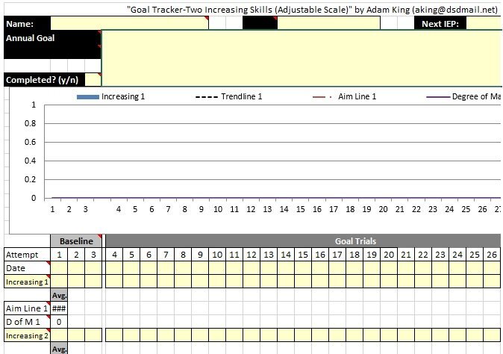Click the Attempt number 26 cell
The height and width of the screenshot is (354, 503).
click(492, 255)
